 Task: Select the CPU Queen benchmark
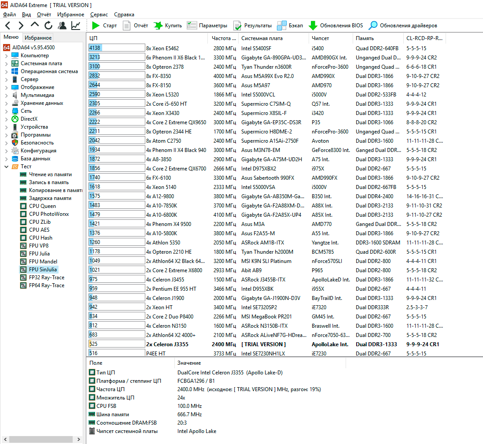click(42, 206)
